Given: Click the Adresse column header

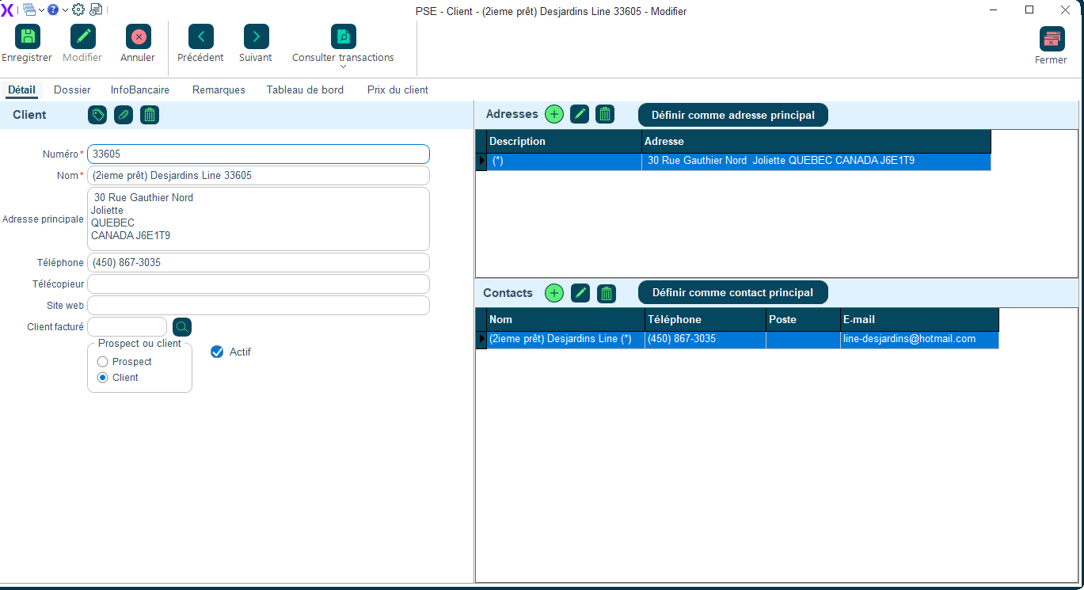Looking at the screenshot, I should tap(816, 141).
